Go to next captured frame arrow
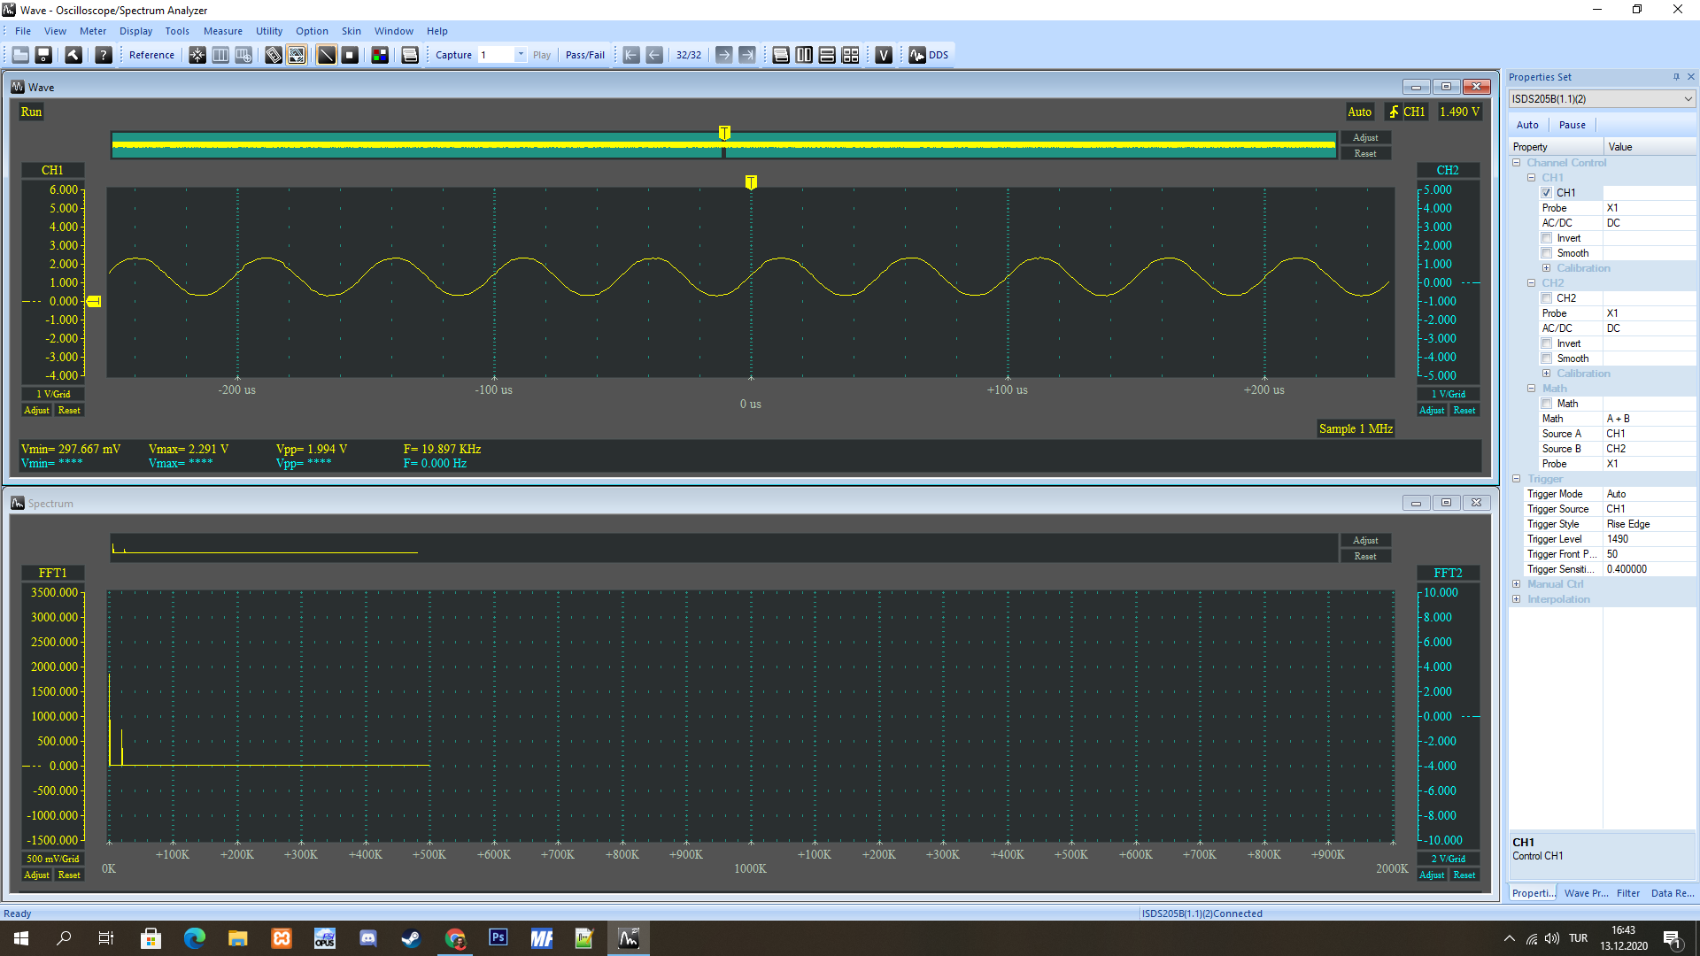This screenshot has width=1700, height=956. pyautogui.click(x=724, y=55)
